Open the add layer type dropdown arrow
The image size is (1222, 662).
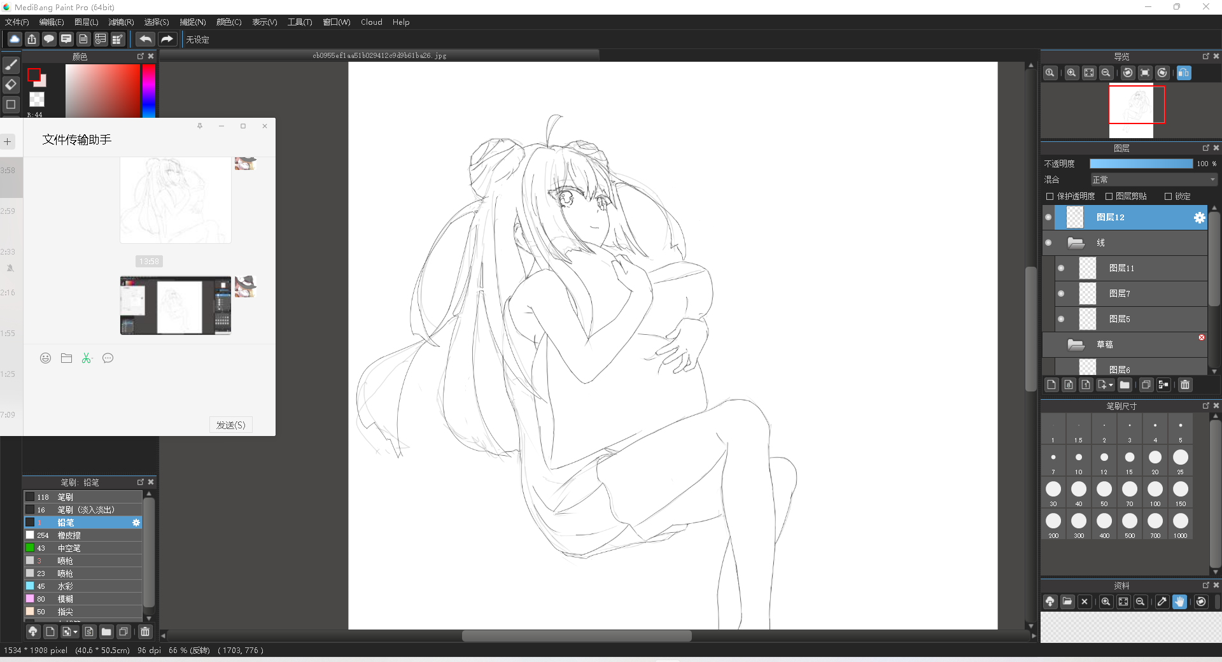(1111, 385)
